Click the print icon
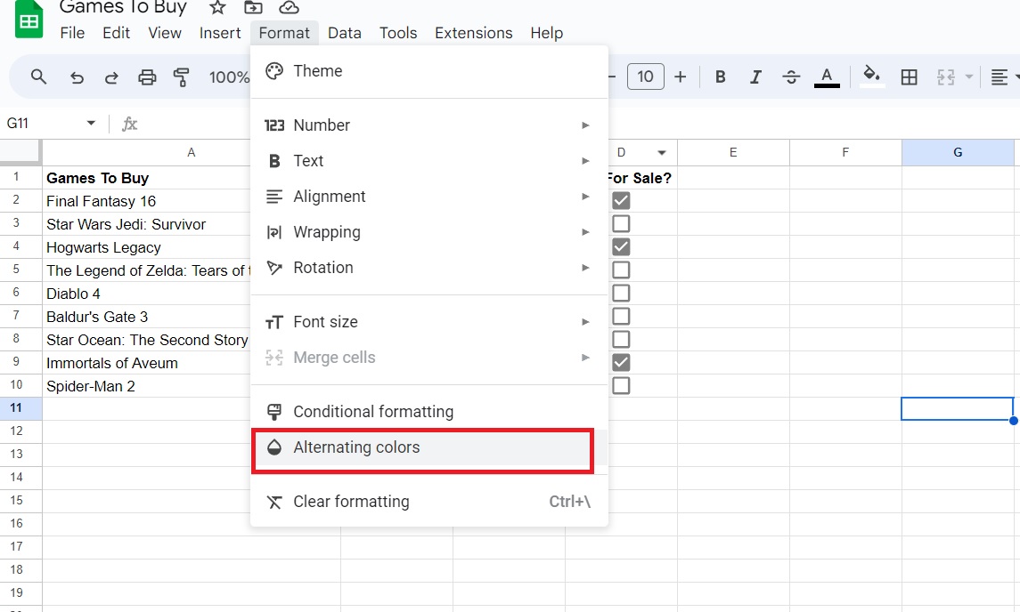 (x=147, y=77)
